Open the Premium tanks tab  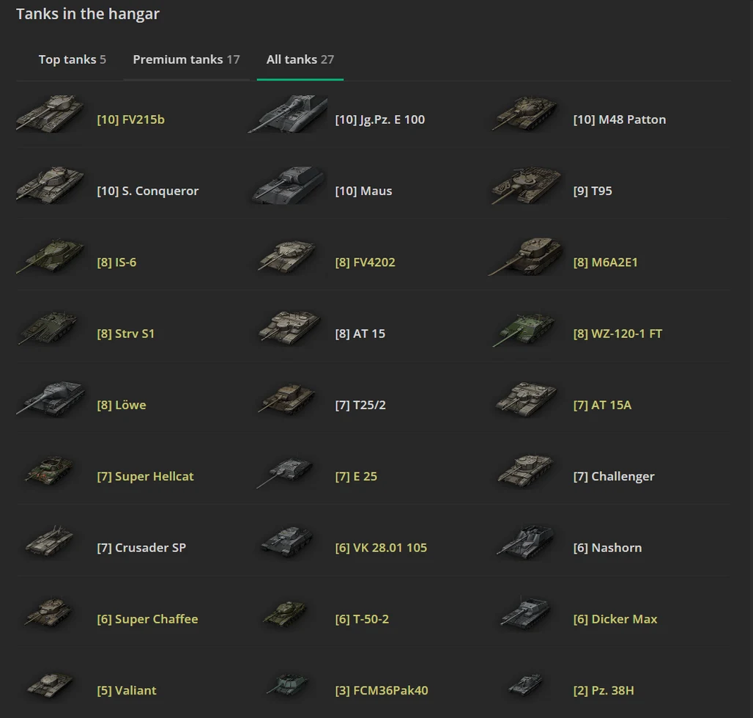coord(186,59)
